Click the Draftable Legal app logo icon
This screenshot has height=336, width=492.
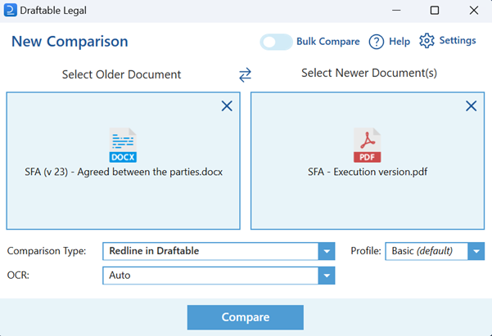pos(11,10)
